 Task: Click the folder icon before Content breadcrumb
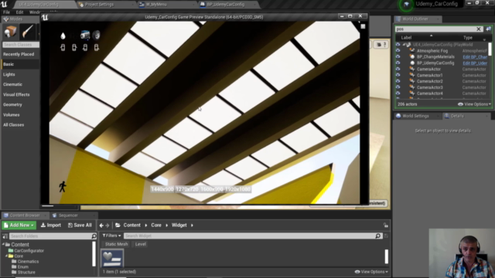click(x=118, y=225)
